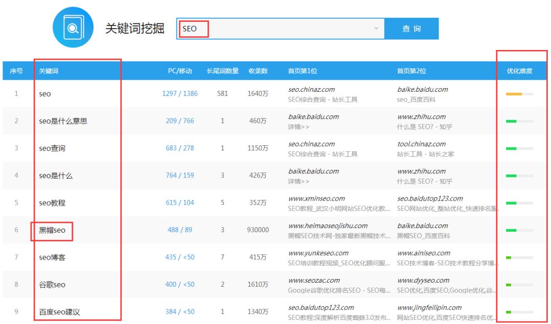Open www.heimaoseojishu.com first-place result

pos(328,226)
